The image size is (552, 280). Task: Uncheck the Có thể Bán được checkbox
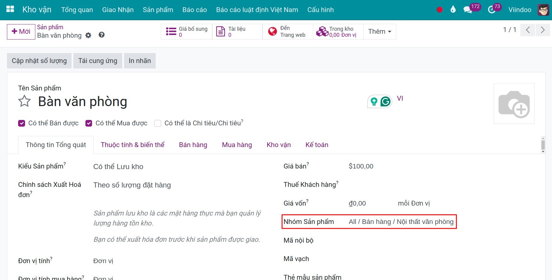point(22,123)
